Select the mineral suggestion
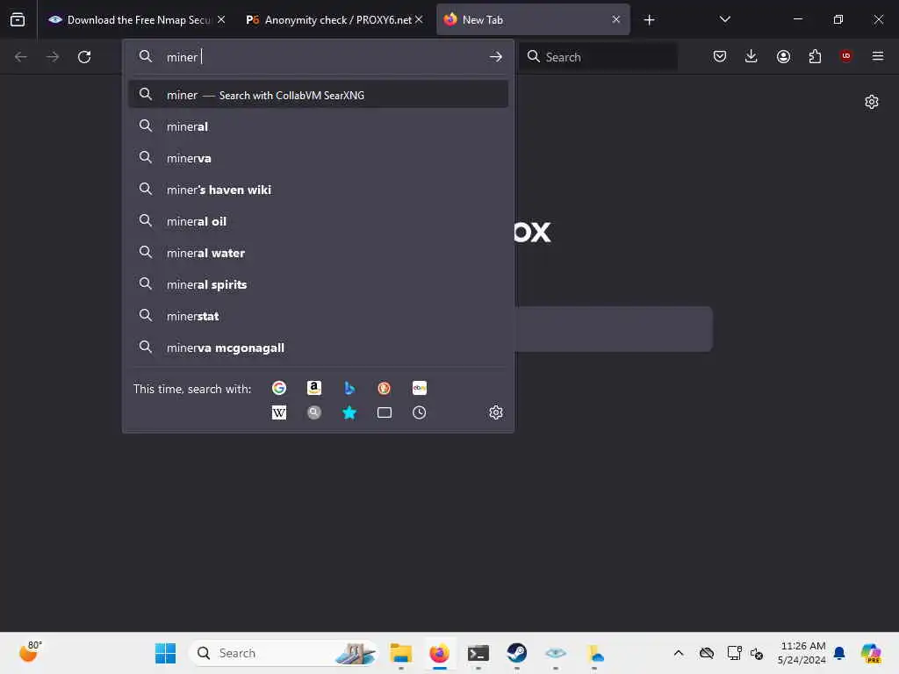This screenshot has height=674, width=899. (x=318, y=126)
